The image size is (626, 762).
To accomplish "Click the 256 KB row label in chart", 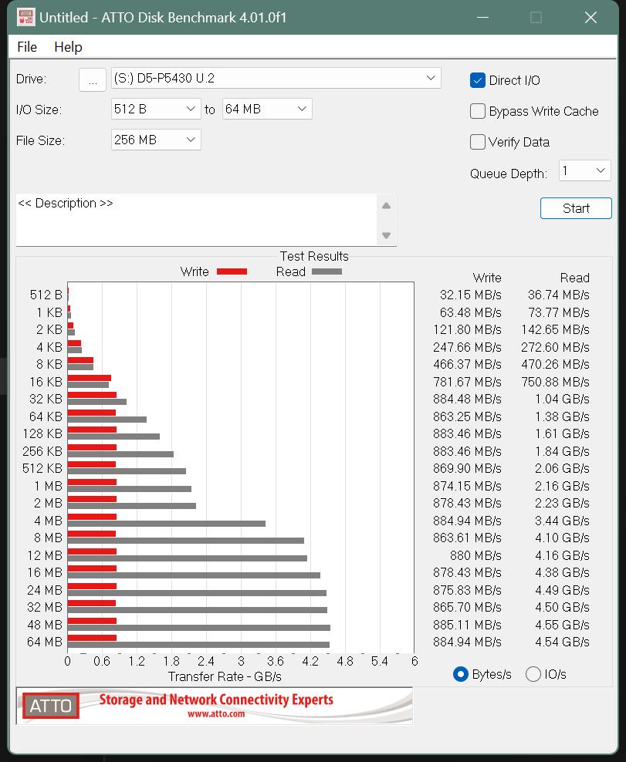I will pos(42,451).
